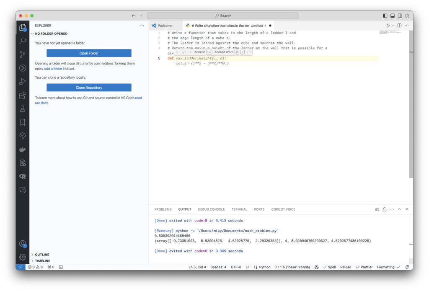Open the Search view in activity bar
The height and width of the screenshot is (291, 429).
click(23, 41)
